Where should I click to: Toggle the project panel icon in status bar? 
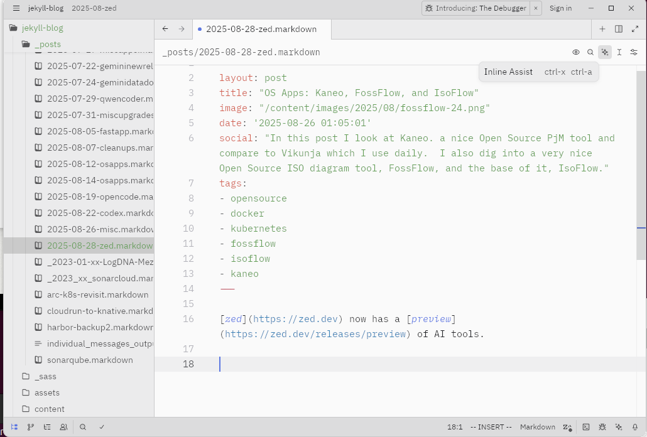14,427
